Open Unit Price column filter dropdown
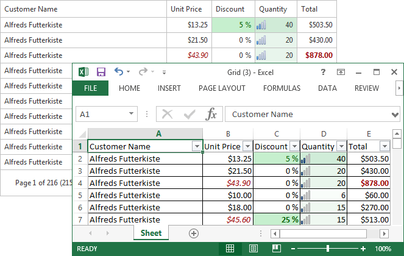 pyautogui.click(x=247, y=146)
